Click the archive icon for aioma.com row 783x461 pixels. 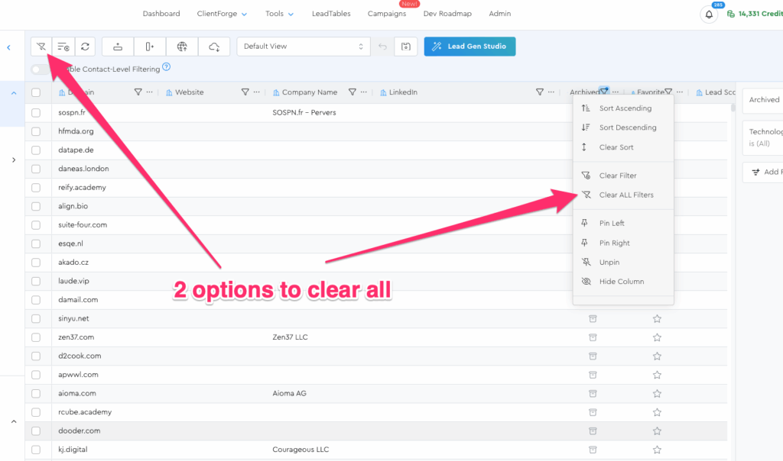pos(592,394)
